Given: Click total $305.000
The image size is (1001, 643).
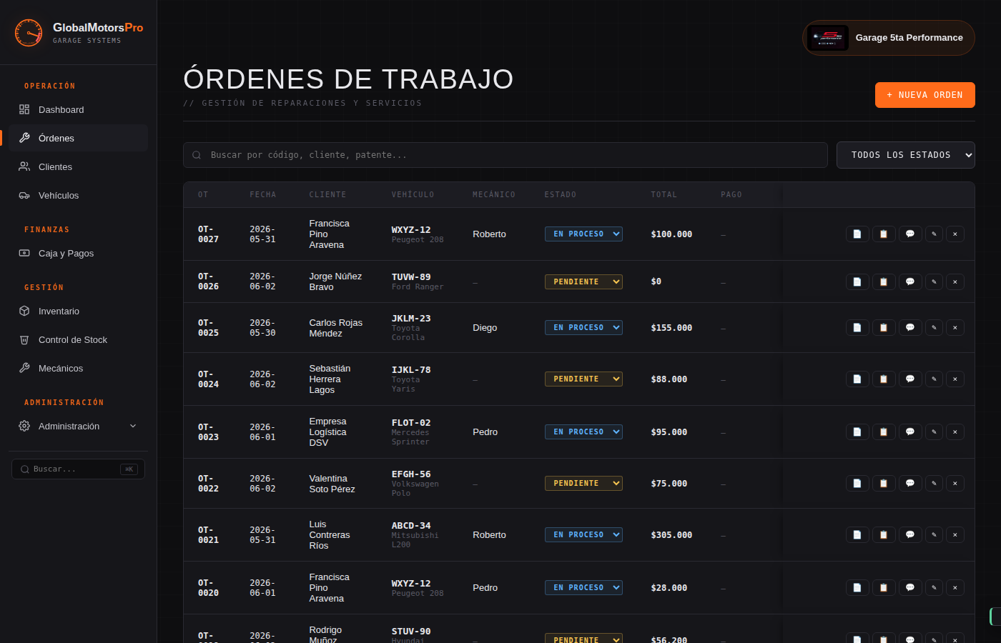Looking at the screenshot, I should (671, 534).
